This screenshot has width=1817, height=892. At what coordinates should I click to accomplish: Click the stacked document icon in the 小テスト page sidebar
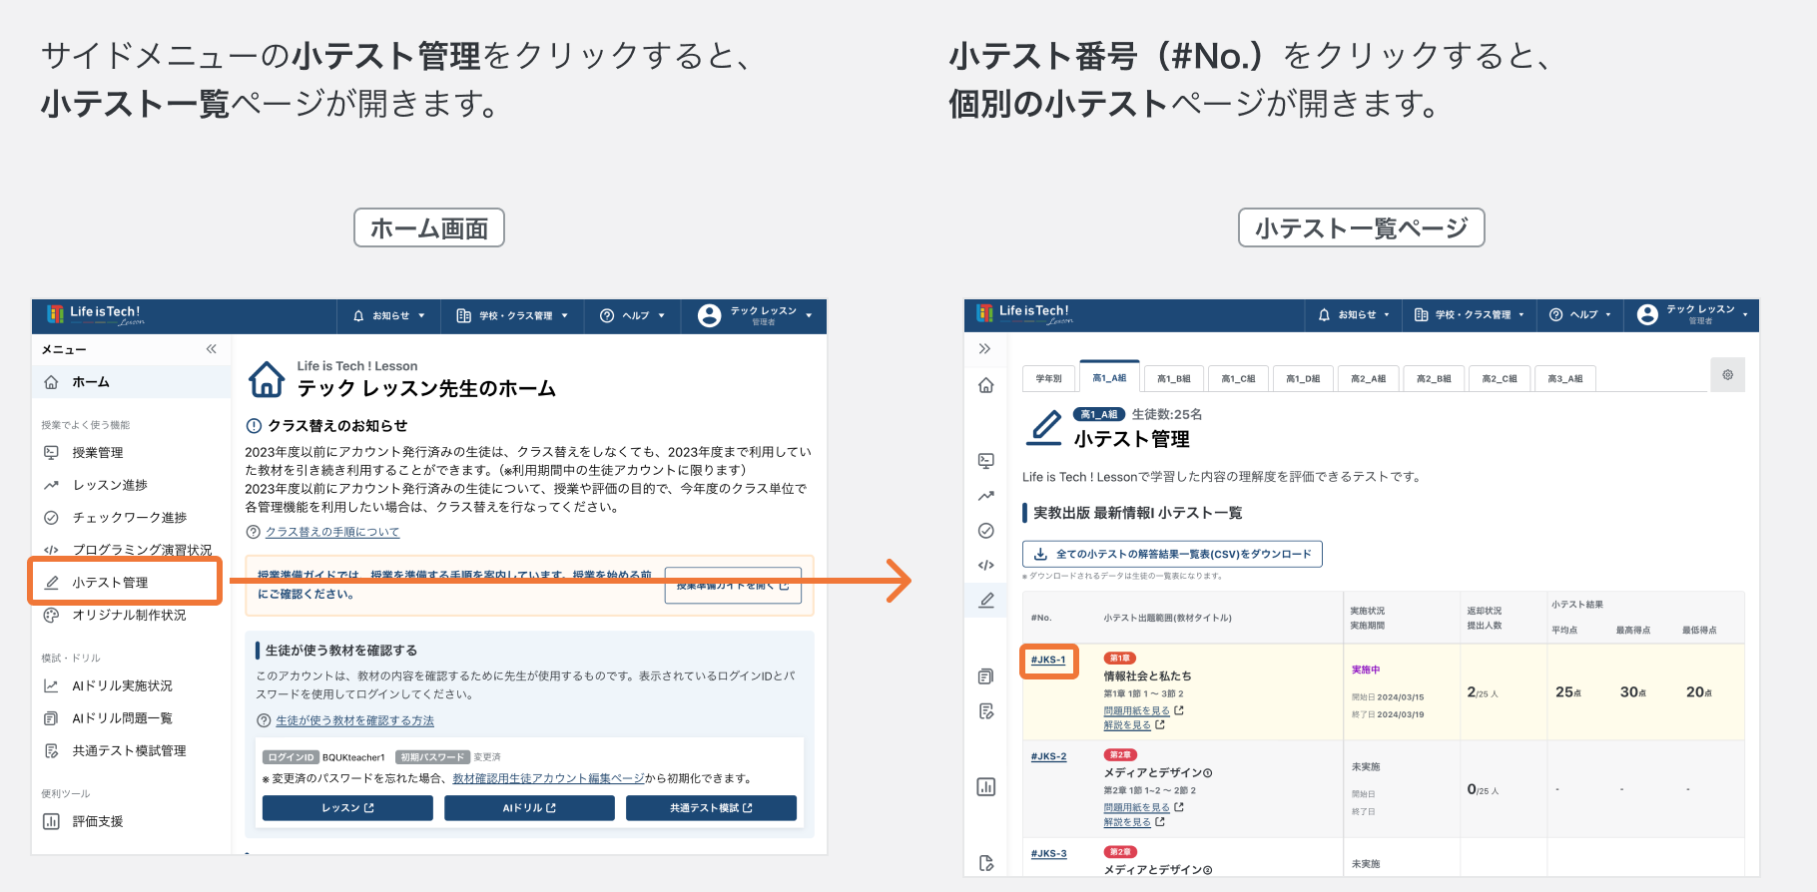985,676
